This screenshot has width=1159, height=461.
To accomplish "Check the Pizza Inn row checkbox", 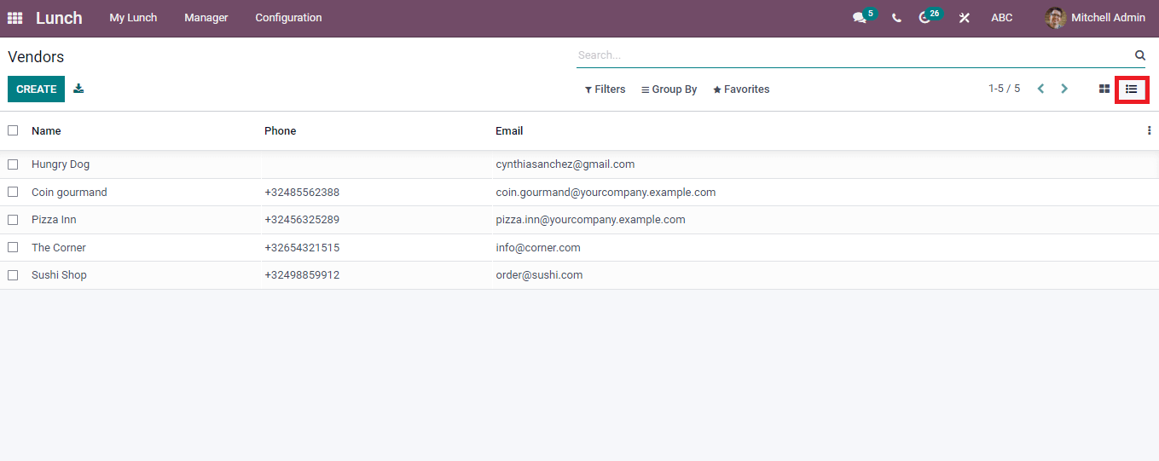I will (13, 220).
